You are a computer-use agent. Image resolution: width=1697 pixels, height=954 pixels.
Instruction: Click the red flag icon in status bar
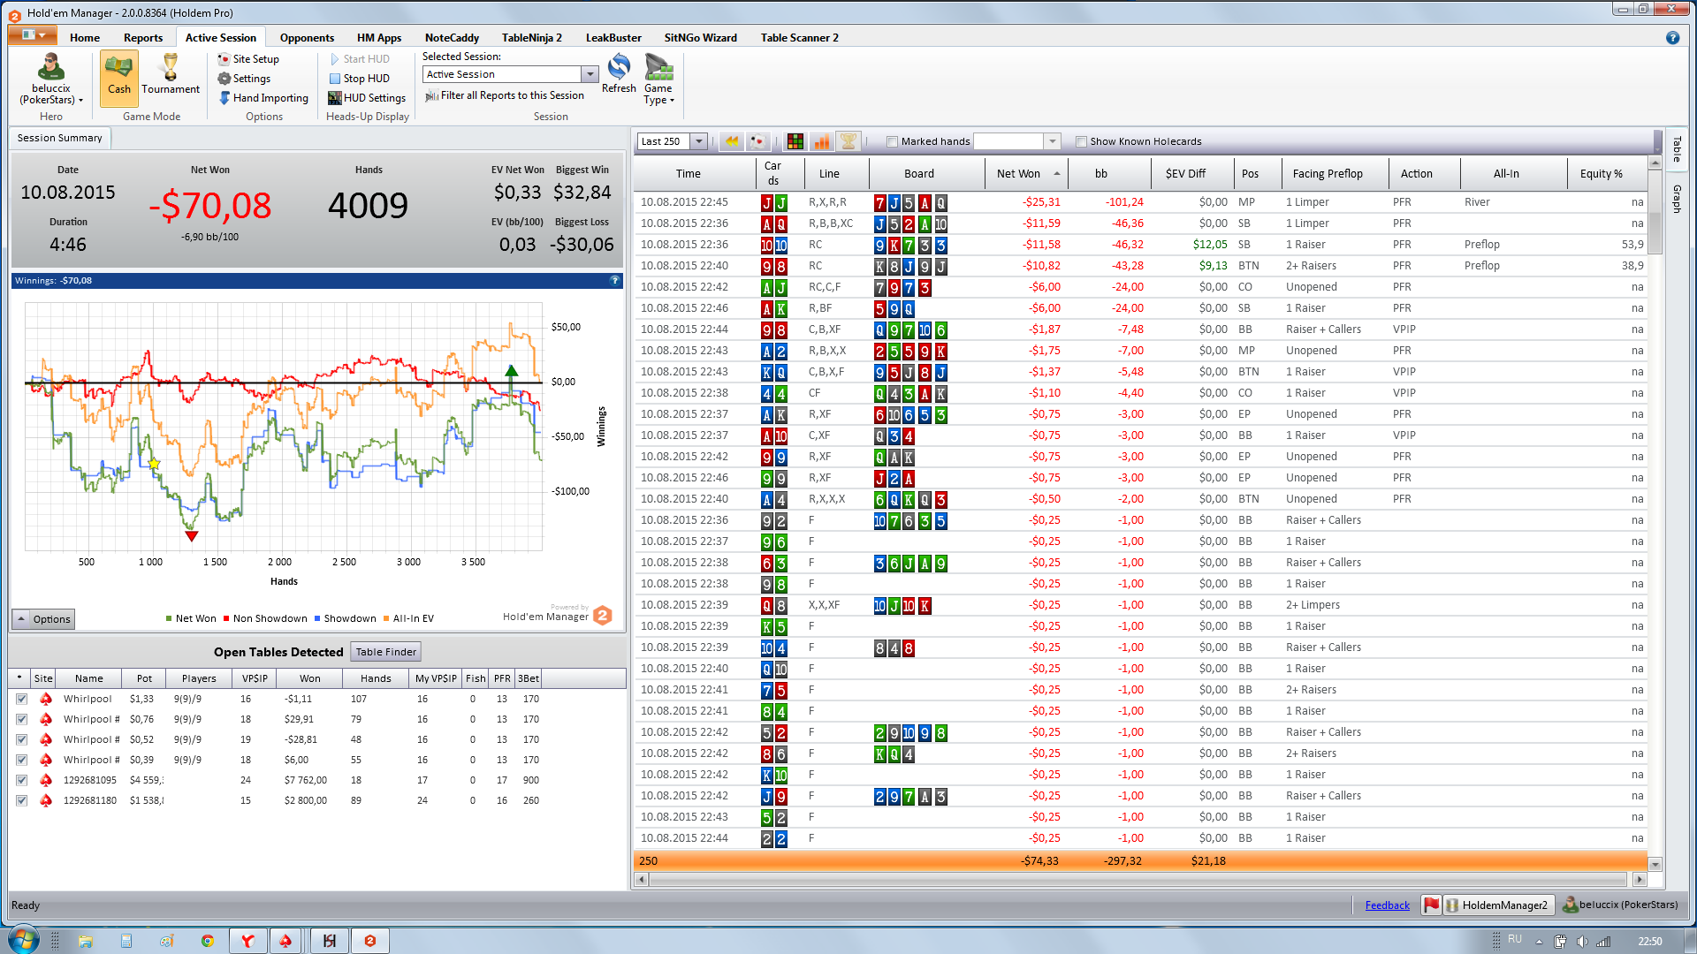[x=1431, y=905]
